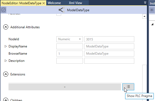Click the asterisk icon in right panel
The height and width of the screenshot is (101, 155).
coord(152,10)
